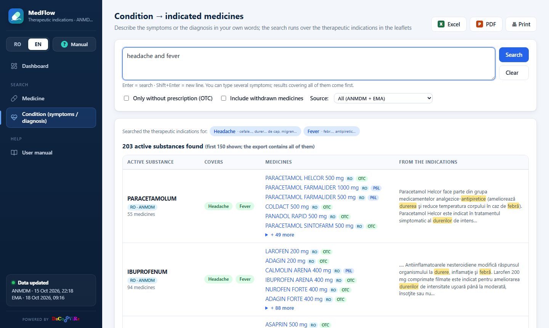Click the Active Substance column header
This screenshot has width=549, height=328.
[x=151, y=162]
